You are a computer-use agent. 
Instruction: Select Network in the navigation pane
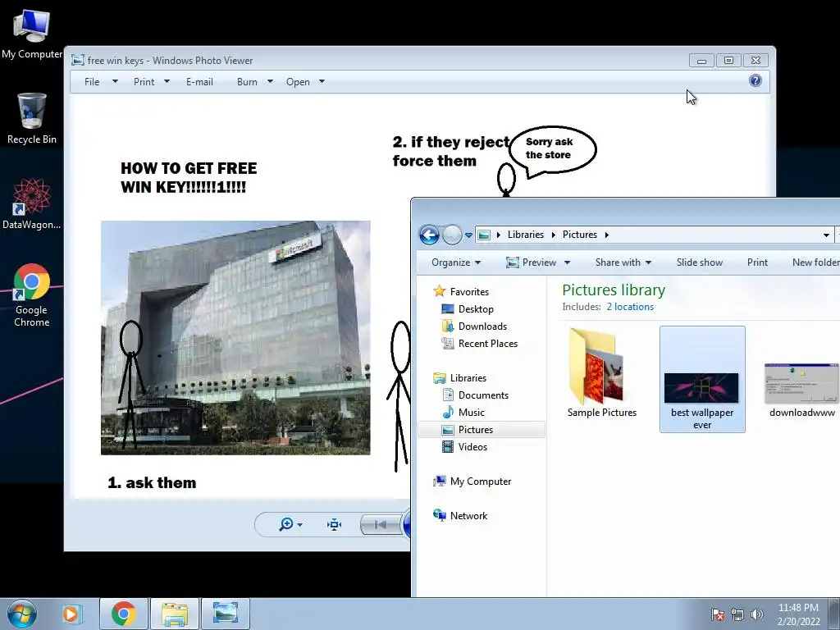point(468,516)
